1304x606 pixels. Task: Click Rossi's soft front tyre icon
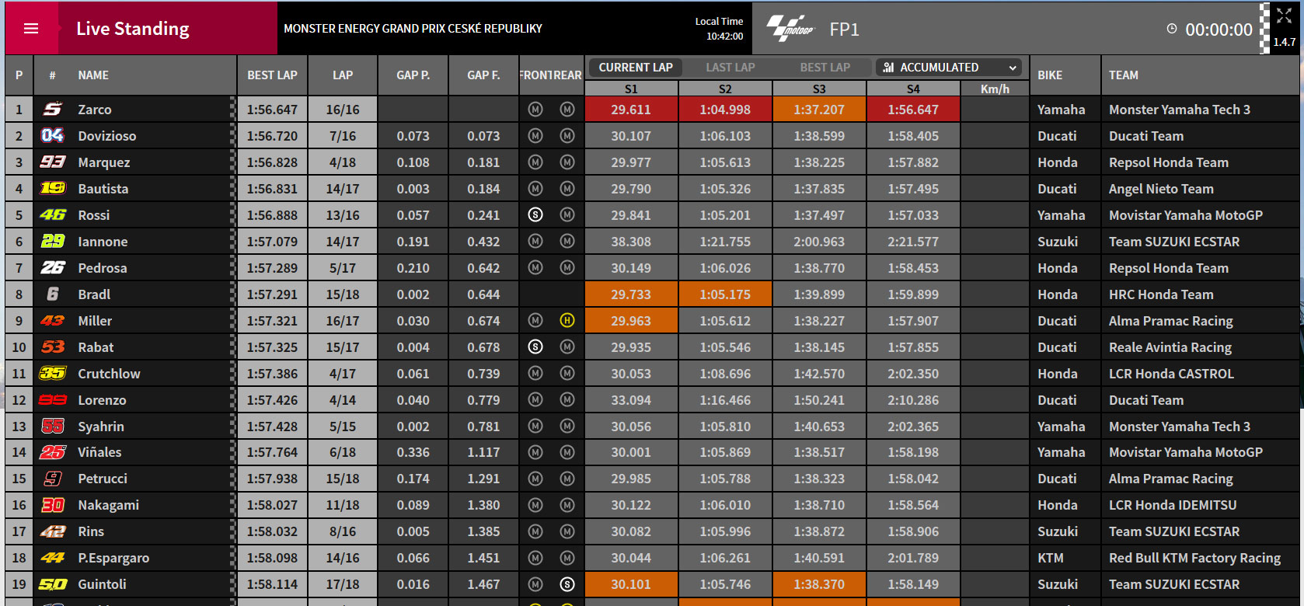click(x=535, y=215)
